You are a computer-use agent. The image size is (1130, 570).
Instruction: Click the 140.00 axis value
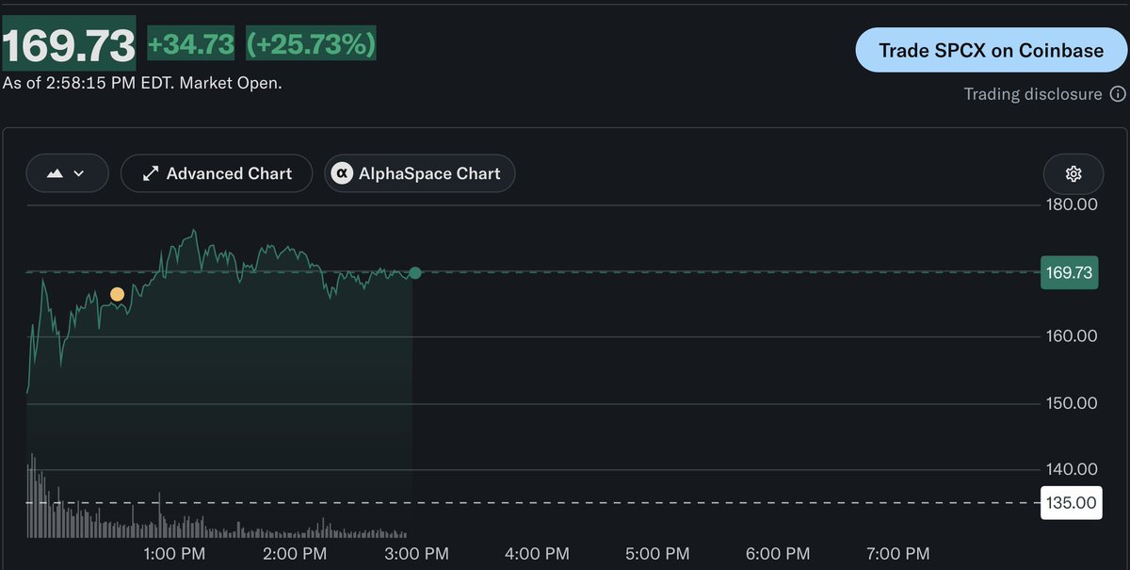point(1072,469)
